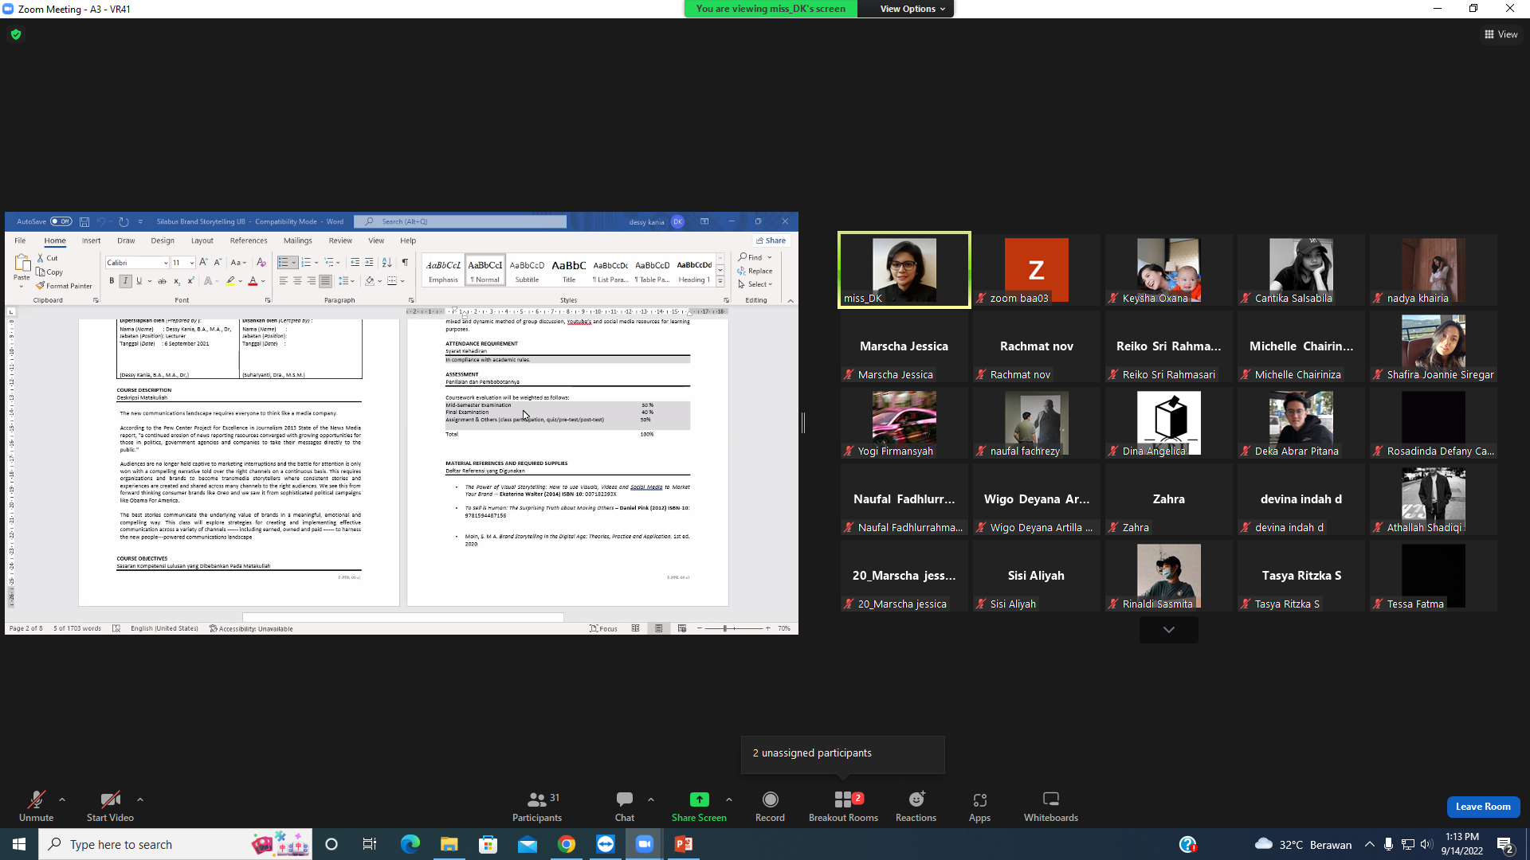Viewport: 1530px width, 860px height.
Task: Click the Clear All Formatting icon
Action: pos(261,262)
